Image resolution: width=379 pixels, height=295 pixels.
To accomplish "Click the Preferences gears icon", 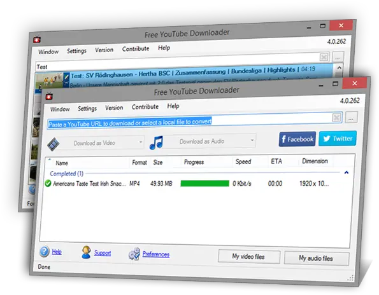I will click(134, 254).
